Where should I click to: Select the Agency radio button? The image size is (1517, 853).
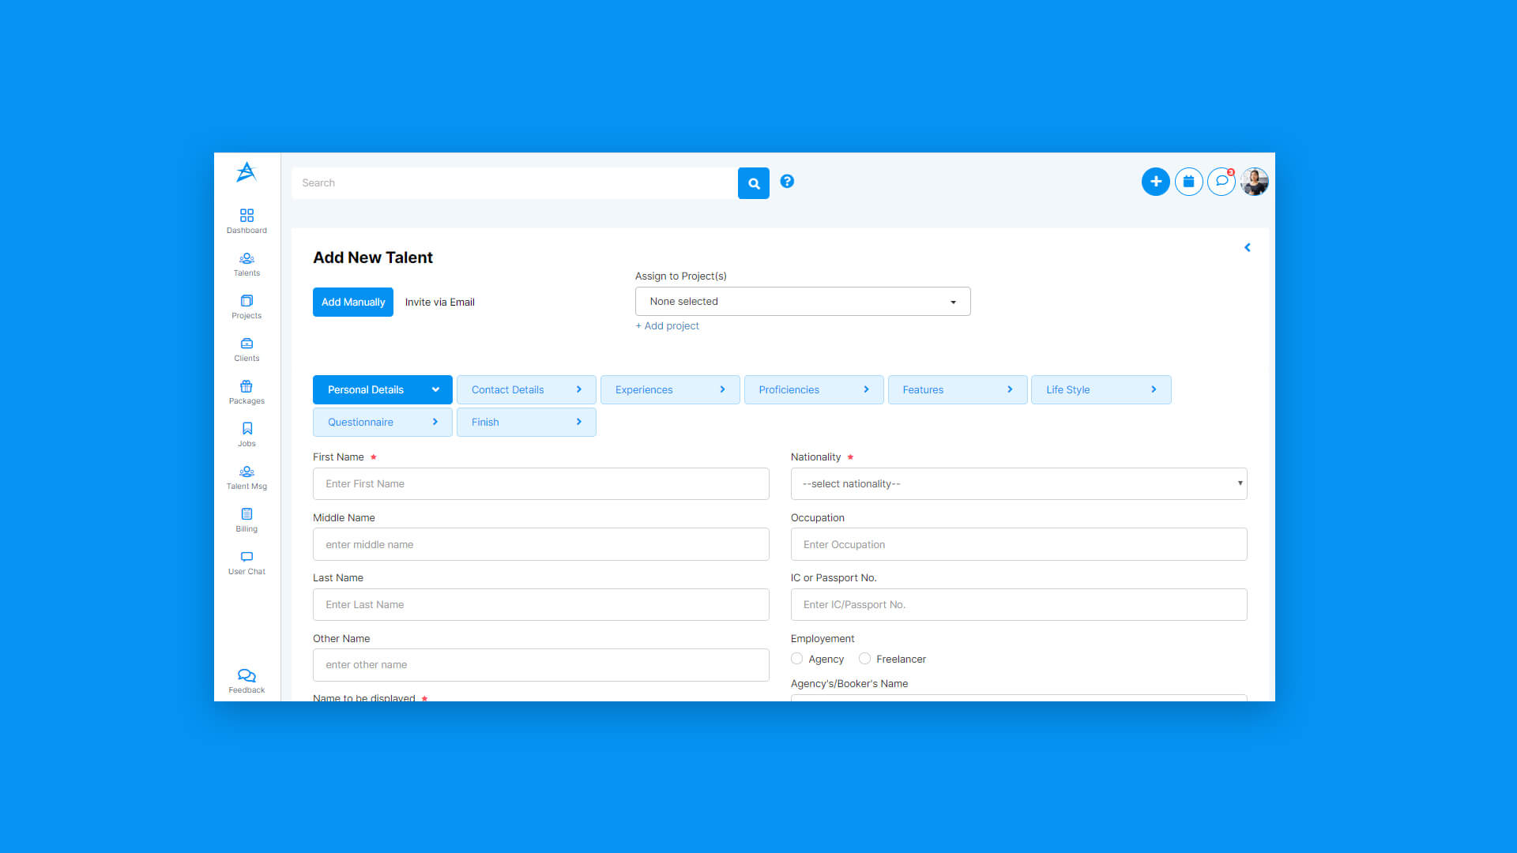coord(796,659)
